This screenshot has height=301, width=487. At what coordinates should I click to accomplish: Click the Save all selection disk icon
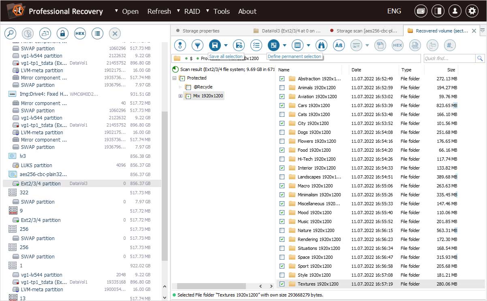(x=215, y=45)
